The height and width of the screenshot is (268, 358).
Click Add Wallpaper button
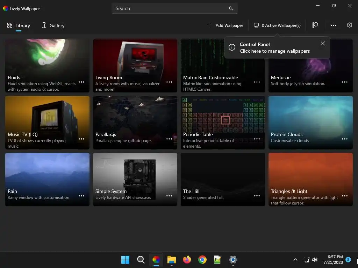click(225, 25)
